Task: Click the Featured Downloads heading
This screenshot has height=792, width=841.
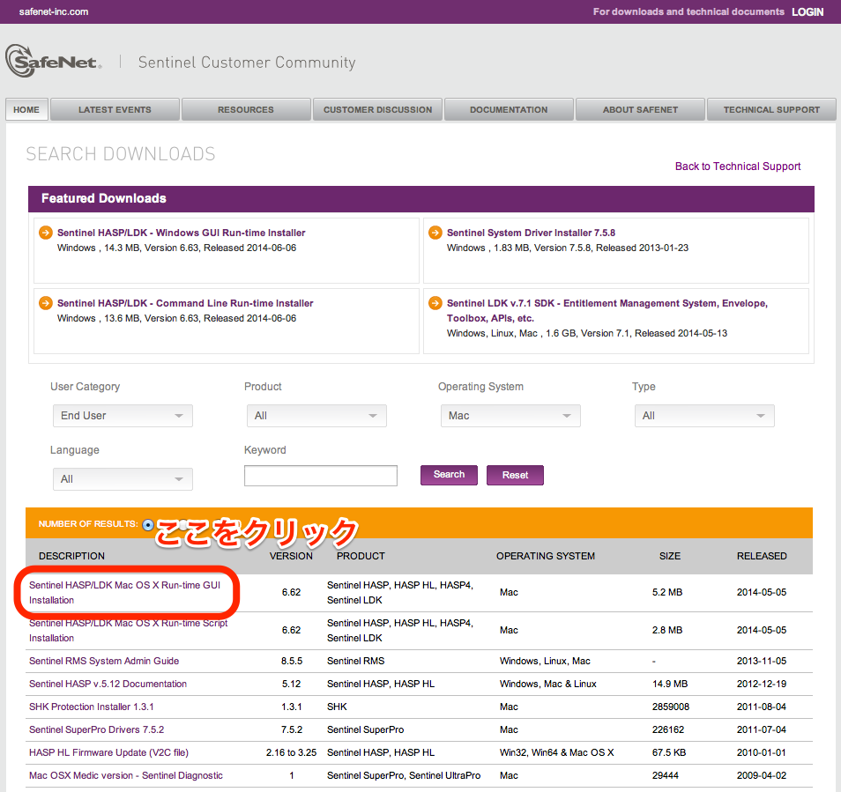Action: pos(104,198)
